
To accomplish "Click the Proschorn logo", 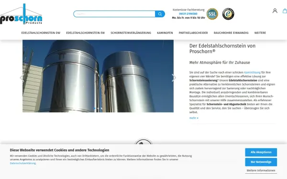I will click(x=21, y=14).
